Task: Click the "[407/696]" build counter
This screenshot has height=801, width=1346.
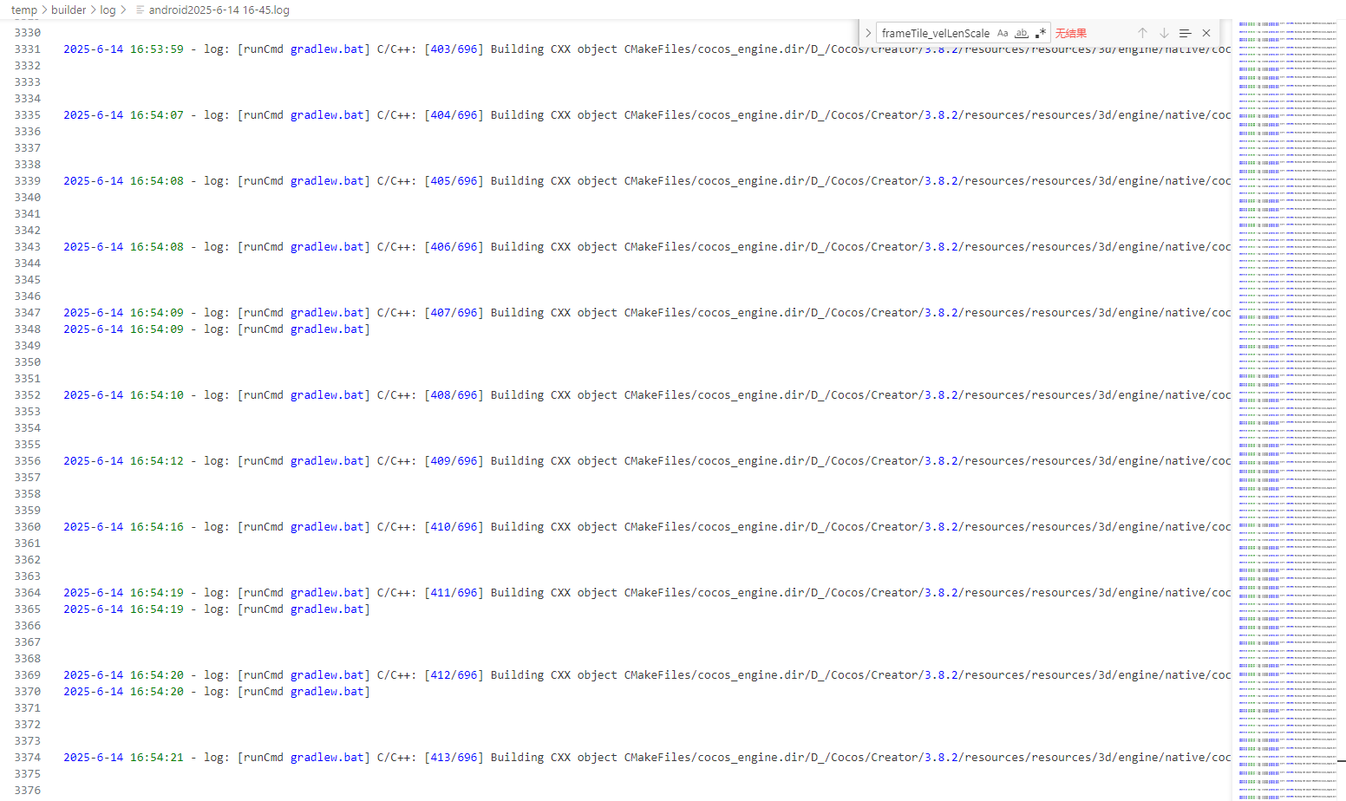Action: pos(454,313)
